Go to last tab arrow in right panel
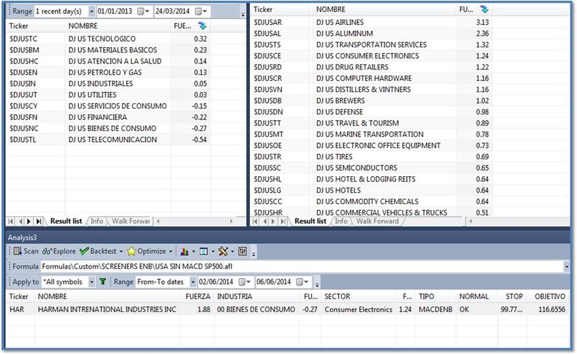Viewport: 577px width, 354px height. [x=283, y=221]
